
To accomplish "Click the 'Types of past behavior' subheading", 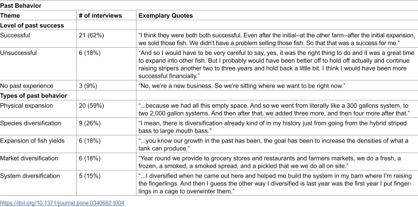I will pyautogui.click(x=33, y=96).
